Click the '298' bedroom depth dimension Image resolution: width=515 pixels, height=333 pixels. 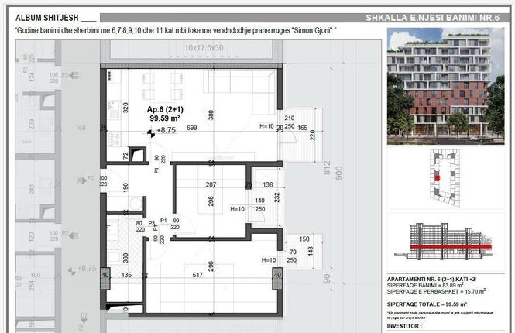tap(211, 201)
